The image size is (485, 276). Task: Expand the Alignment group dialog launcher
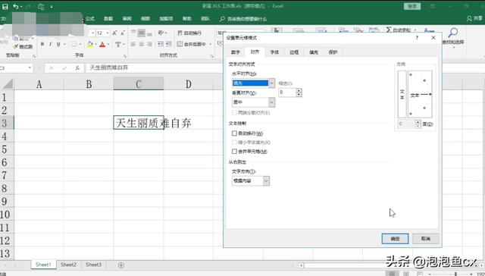(211, 56)
